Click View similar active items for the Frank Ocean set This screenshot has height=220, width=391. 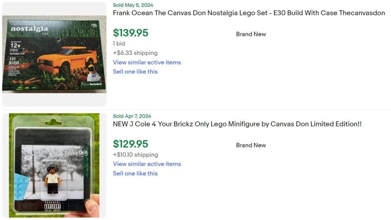pyautogui.click(x=147, y=62)
